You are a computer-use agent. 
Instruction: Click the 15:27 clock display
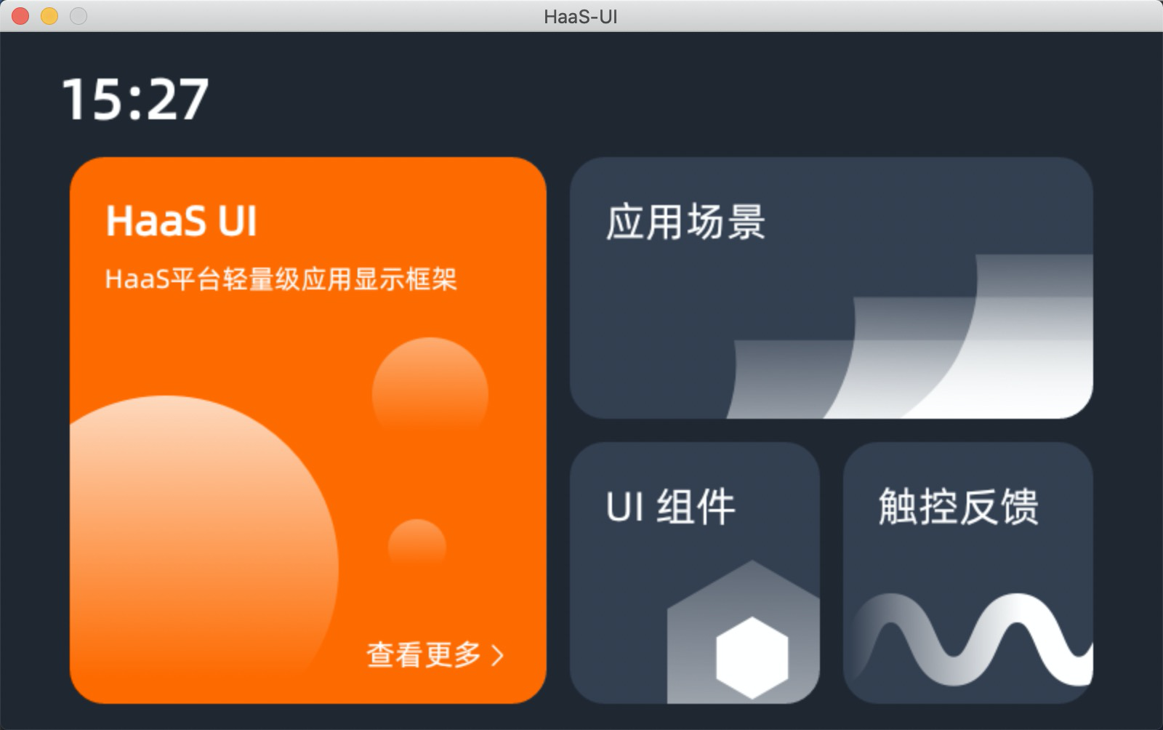click(x=135, y=100)
